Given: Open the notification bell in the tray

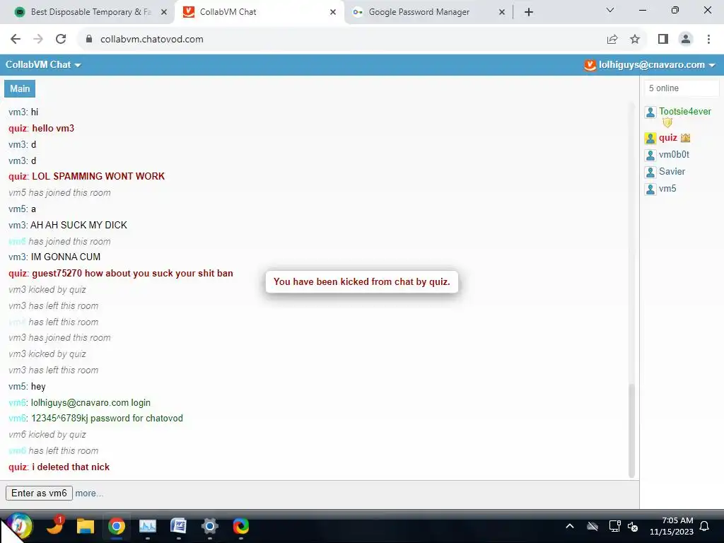Looking at the screenshot, I should click(x=705, y=526).
